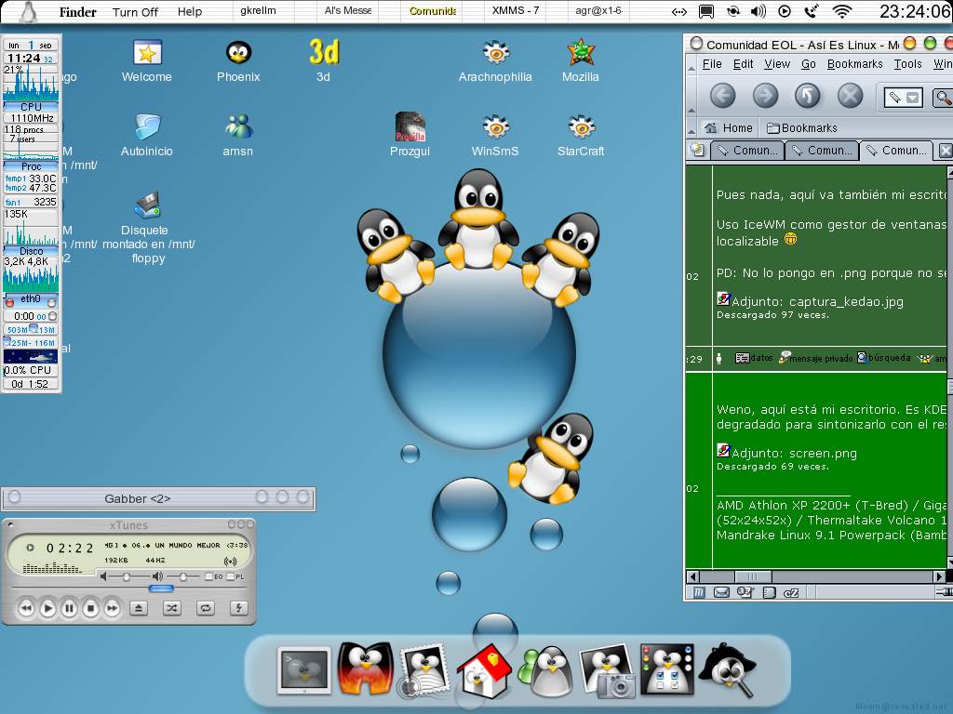Click the Reload button in Mozilla toolbar

(x=807, y=96)
